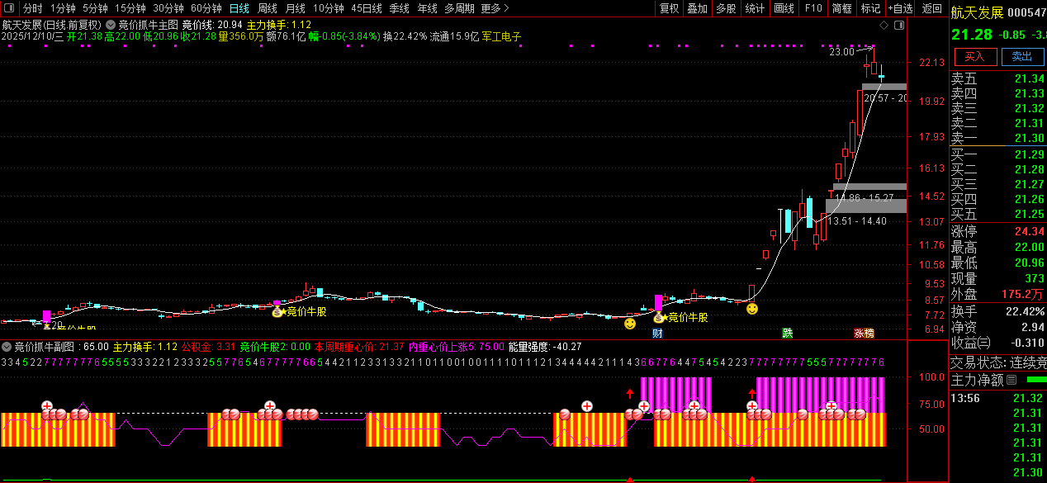The height and width of the screenshot is (483, 1047).
Task: Switch to the 60分钟 period
Action: pyautogui.click(x=206, y=8)
